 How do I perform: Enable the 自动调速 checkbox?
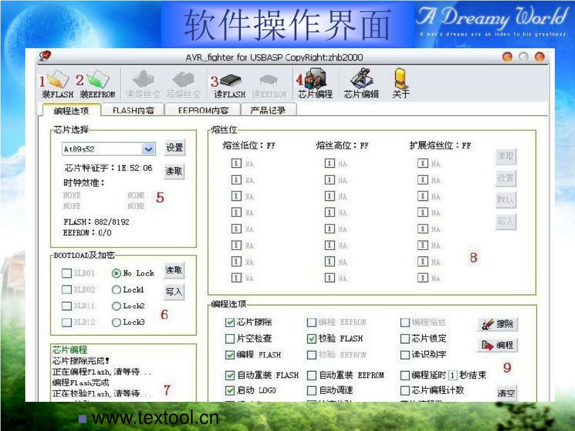tap(311, 391)
